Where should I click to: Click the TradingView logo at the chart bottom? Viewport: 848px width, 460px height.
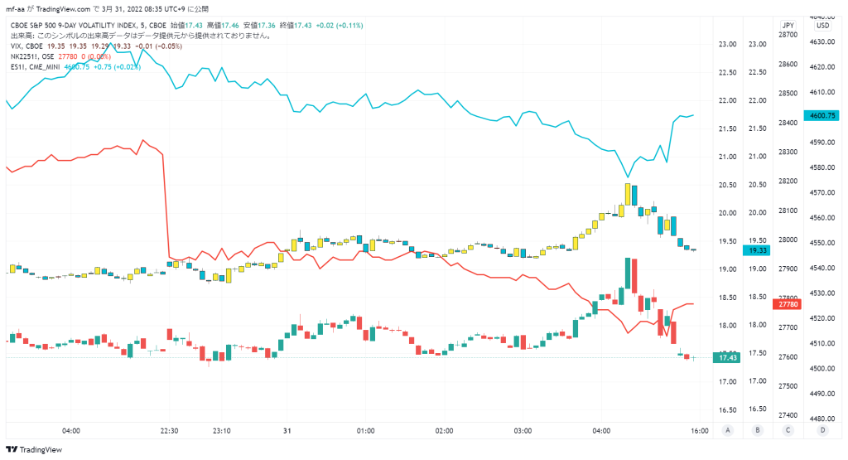(33, 450)
